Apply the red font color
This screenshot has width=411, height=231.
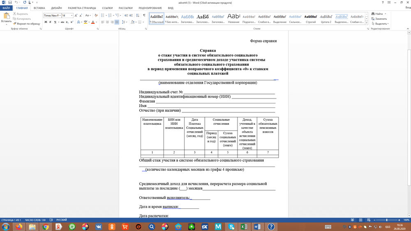pos(93,22)
